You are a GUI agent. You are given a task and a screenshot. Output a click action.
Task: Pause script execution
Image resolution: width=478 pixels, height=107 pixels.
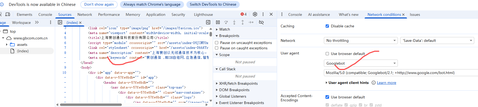point(218,22)
